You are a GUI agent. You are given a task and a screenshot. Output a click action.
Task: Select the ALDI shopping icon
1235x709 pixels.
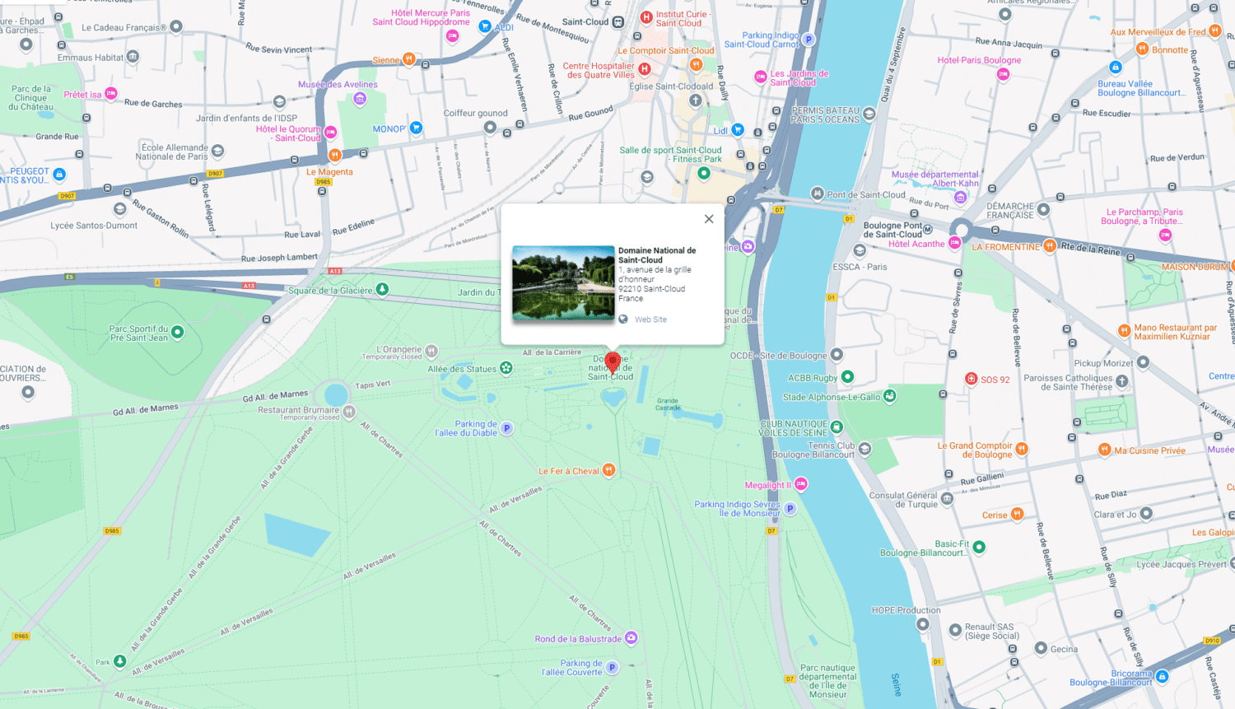(485, 26)
